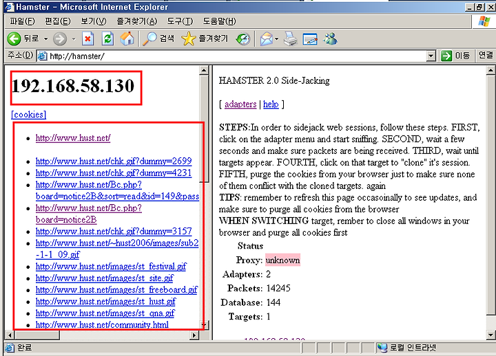Open Favorites star icon

click(188, 38)
